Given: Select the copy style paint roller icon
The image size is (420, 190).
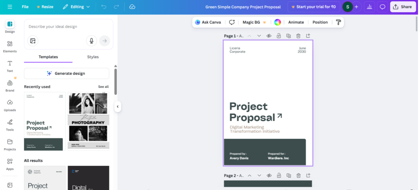Looking at the screenshot, I should 338,22.
